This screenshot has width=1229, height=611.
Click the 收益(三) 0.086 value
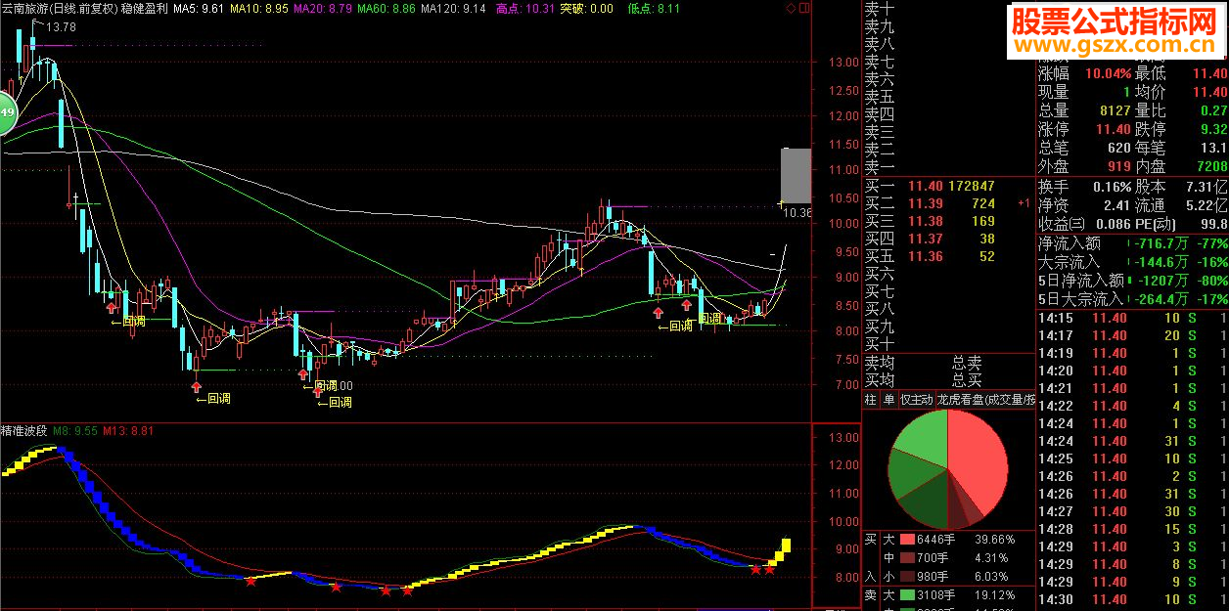pos(1113,224)
